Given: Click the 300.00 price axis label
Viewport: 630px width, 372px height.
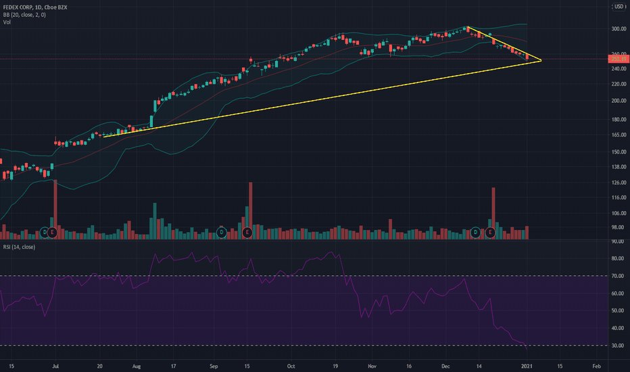Looking at the screenshot, I should (619, 29).
